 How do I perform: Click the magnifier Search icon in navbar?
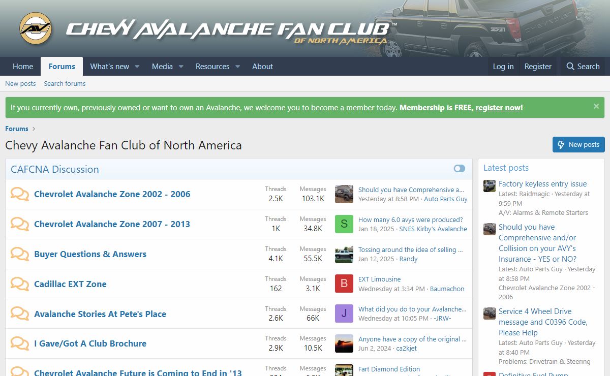click(x=570, y=67)
